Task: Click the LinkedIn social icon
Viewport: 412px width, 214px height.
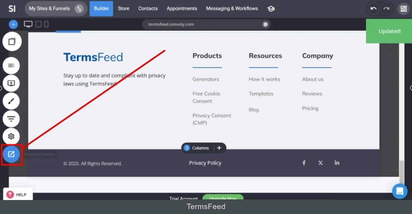Action: tap(337, 163)
